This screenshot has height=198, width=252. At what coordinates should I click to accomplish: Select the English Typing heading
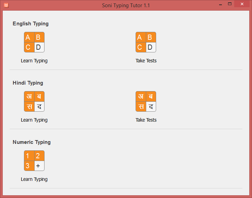pyautogui.click(x=30, y=24)
